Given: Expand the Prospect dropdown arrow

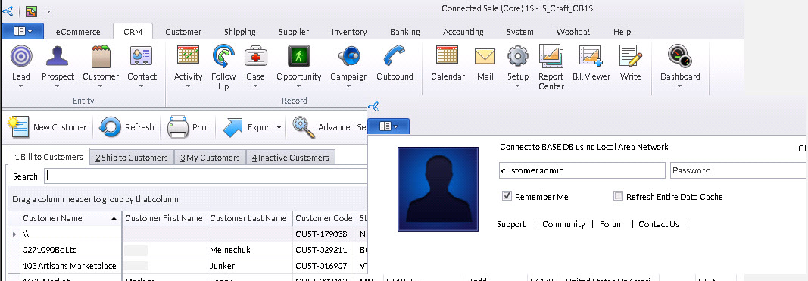Looking at the screenshot, I should coord(58,86).
